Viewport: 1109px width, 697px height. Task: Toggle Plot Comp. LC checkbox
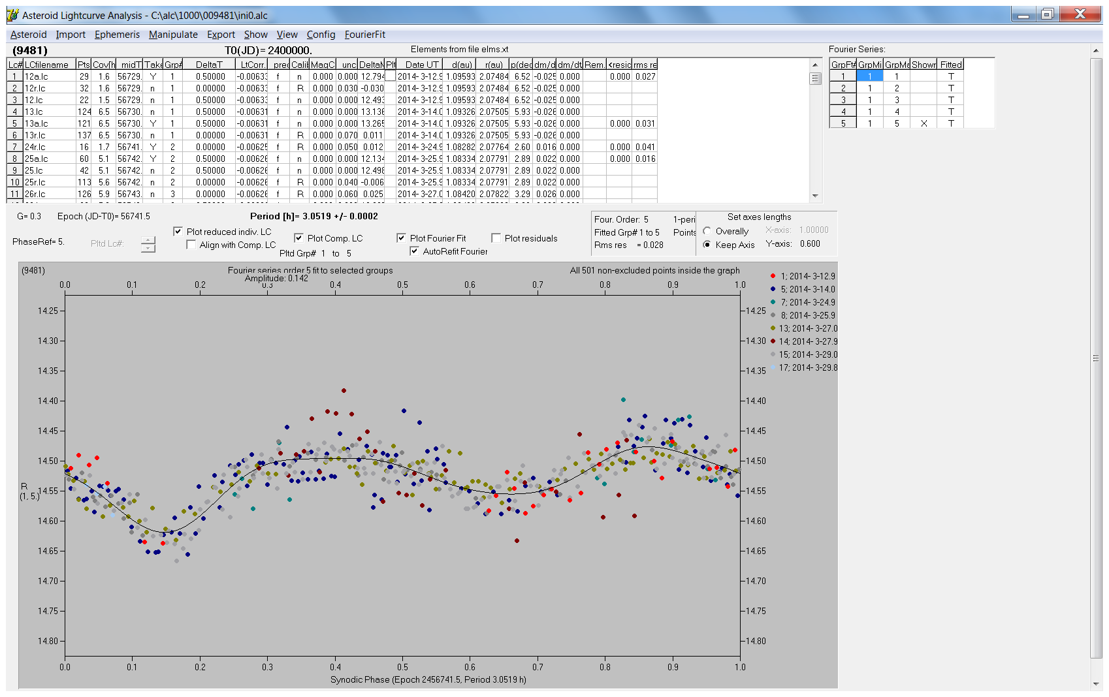pyautogui.click(x=298, y=238)
